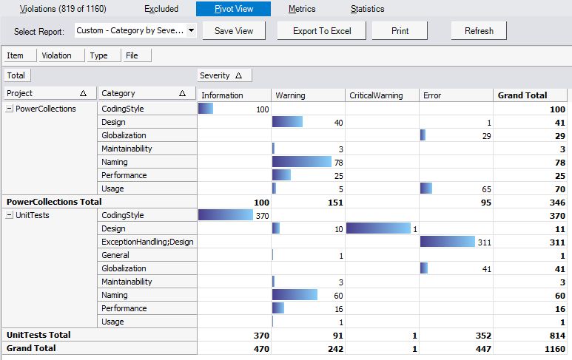Click the Grand Total Error cell 447
Screen dimensions: 572x360
456,348
